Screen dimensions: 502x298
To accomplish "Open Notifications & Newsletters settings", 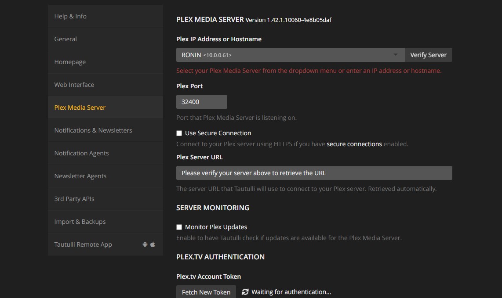I will (105, 130).
